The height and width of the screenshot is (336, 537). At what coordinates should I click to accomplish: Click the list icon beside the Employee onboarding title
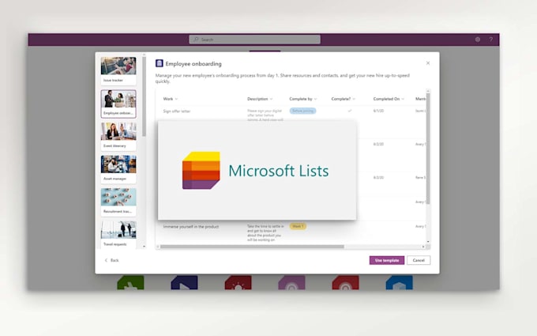point(160,63)
